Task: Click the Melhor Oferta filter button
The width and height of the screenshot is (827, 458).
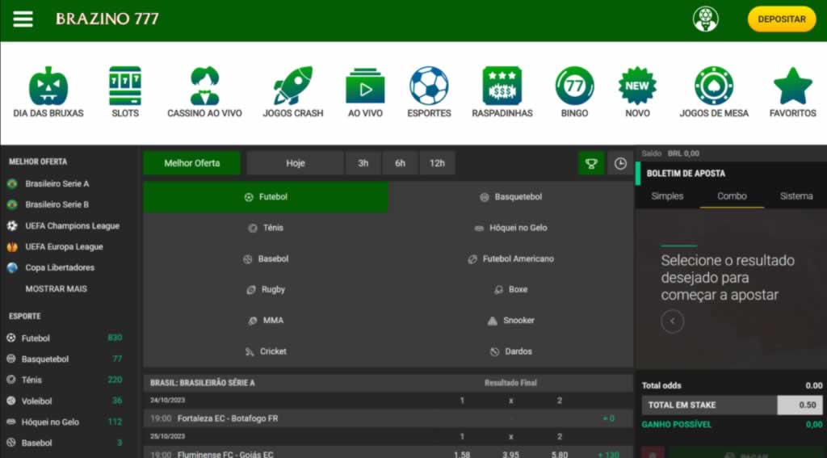Action: pos(192,163)
